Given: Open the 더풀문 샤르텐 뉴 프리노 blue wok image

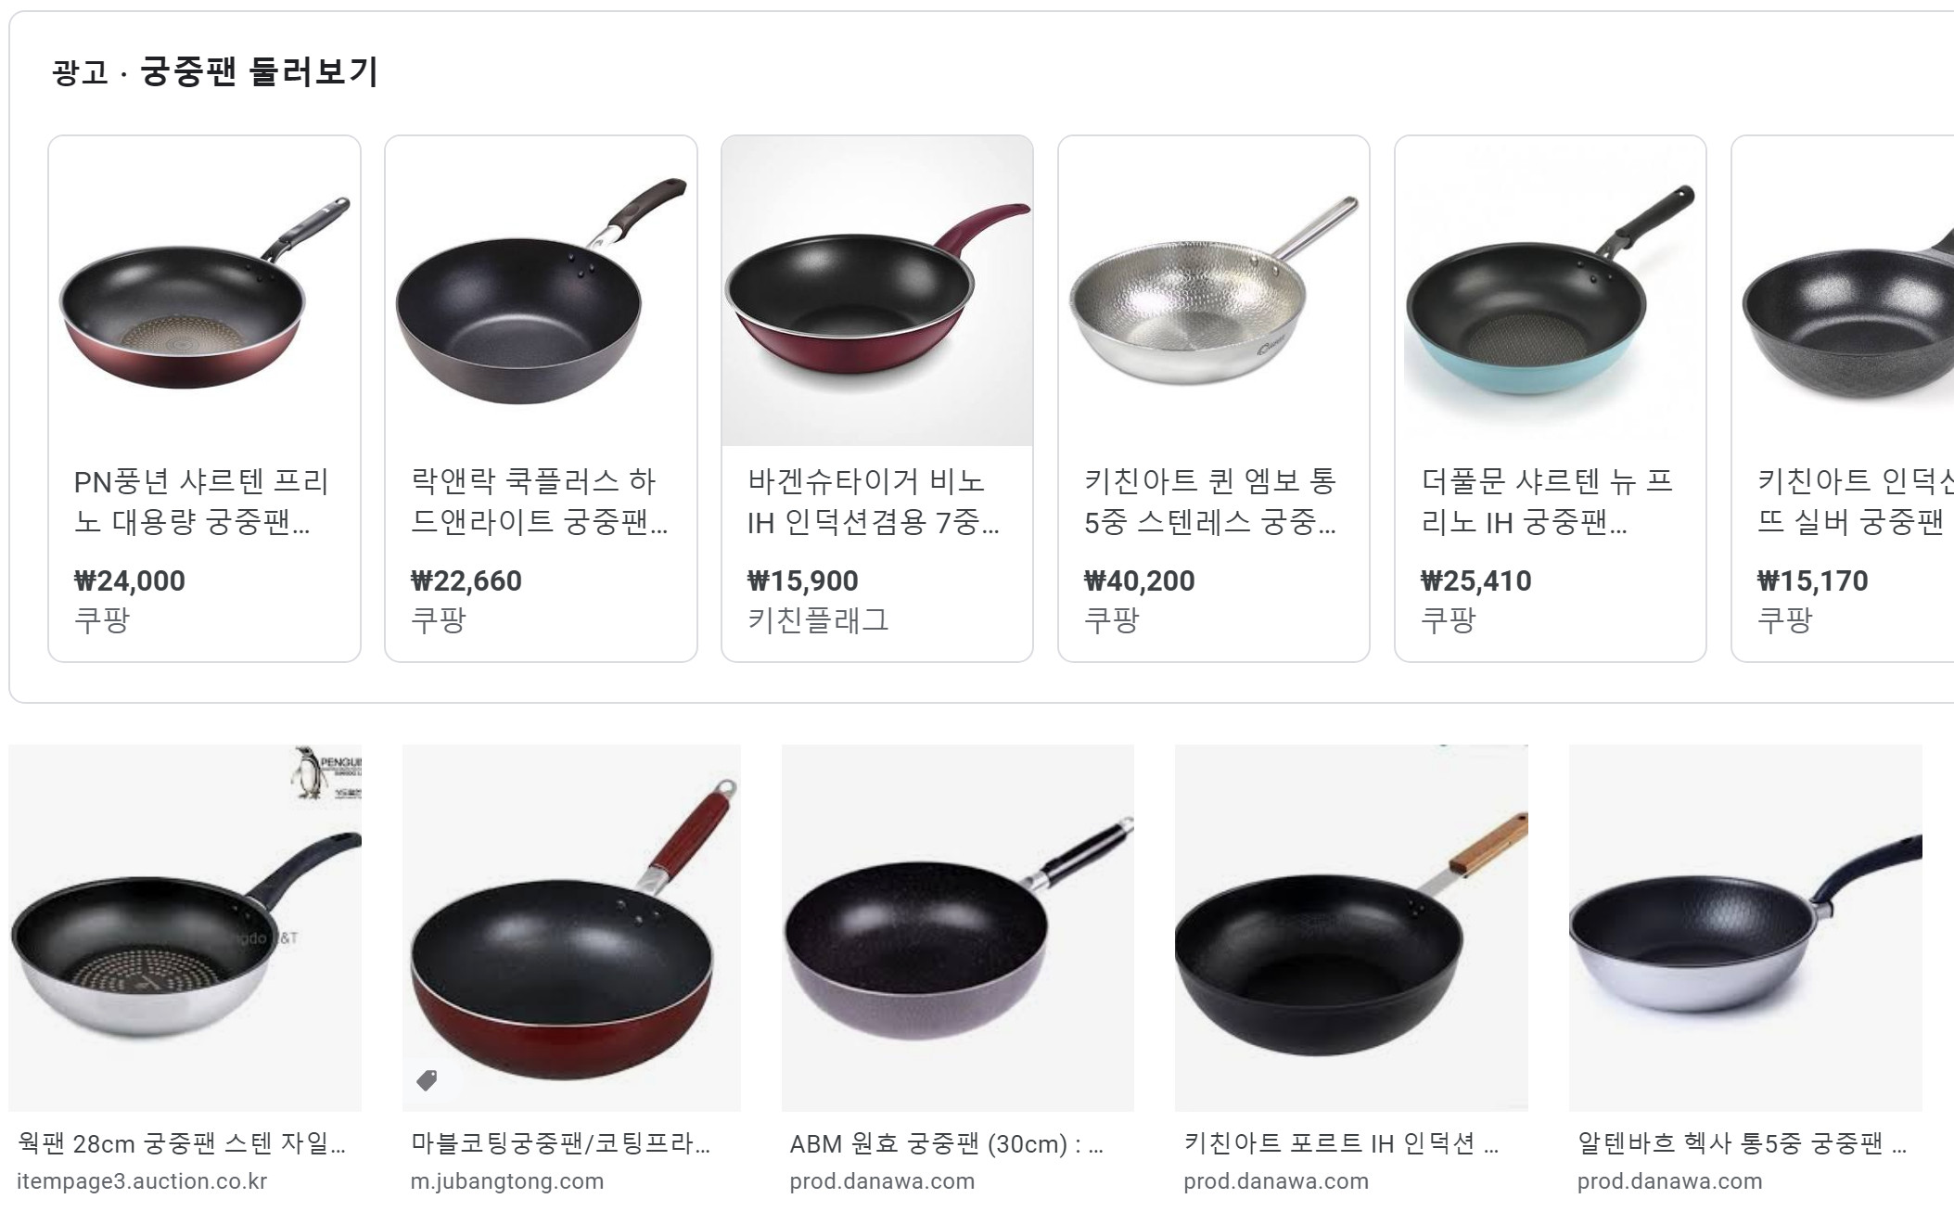Looking at the screenshot, I should [x=1551, y=291].
